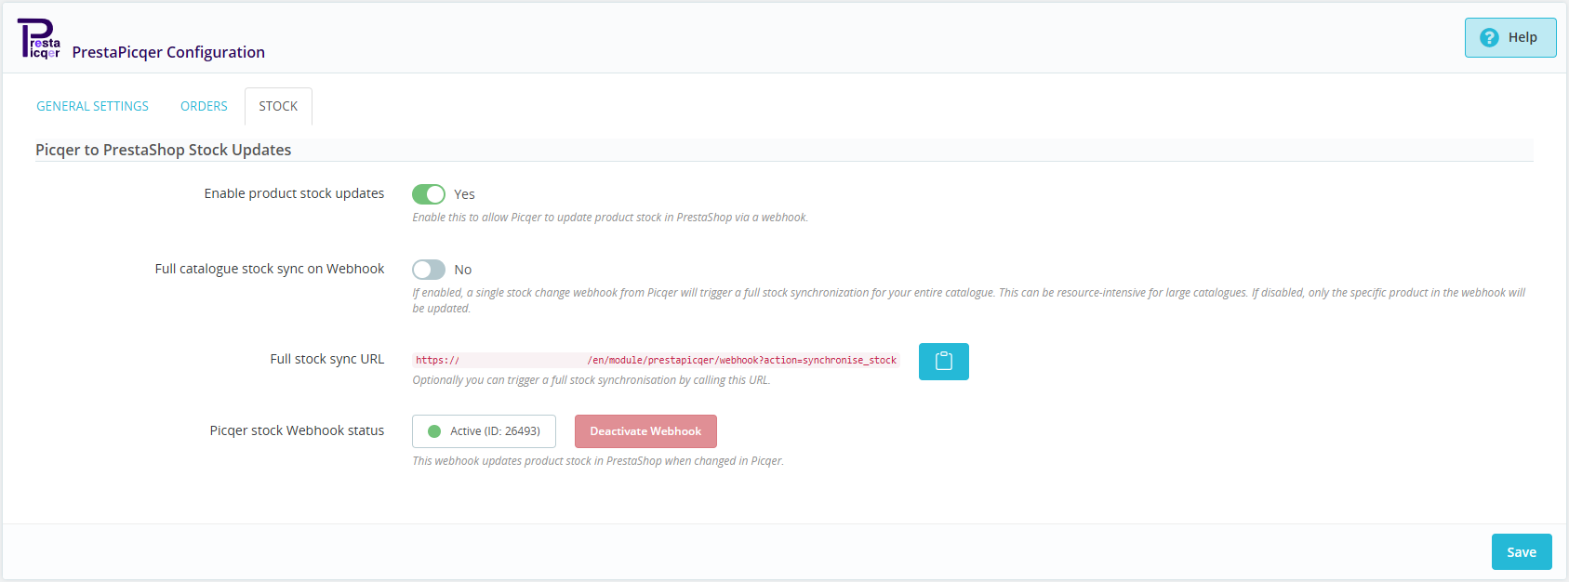Click the Picqer to PrestaShop Stock Updates heading

click(164, 150)
